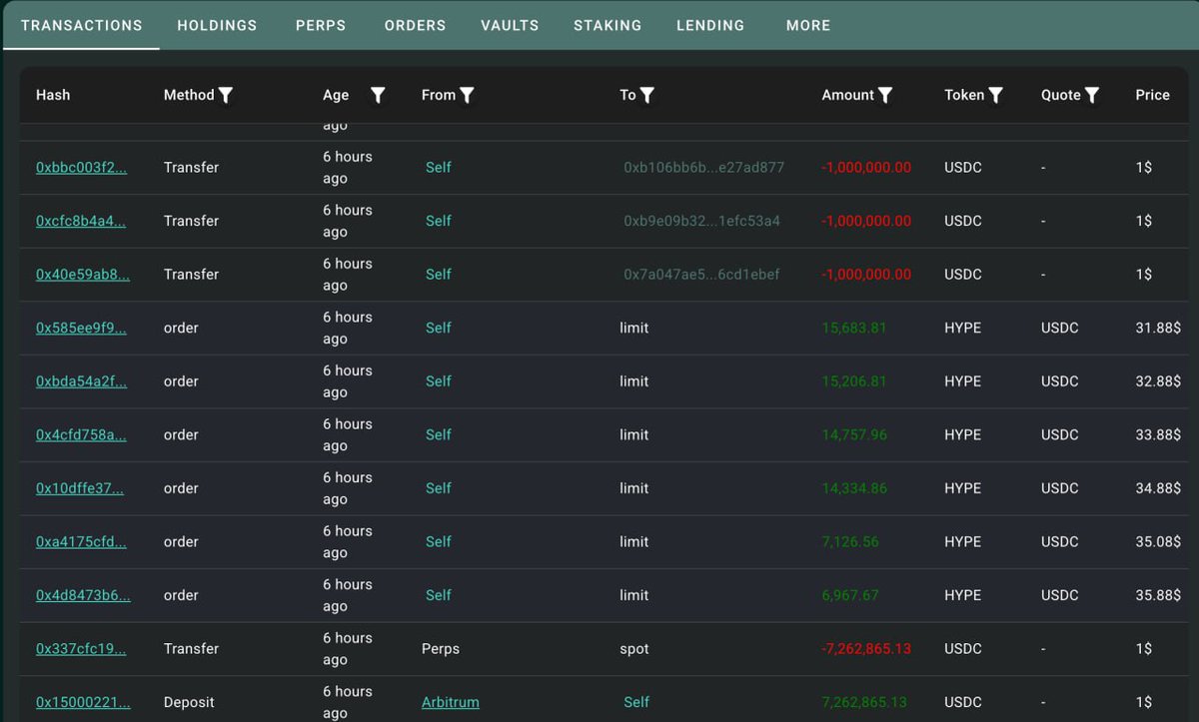View order hash 0x4cfd758a...
Viewport: 1199px width, 722px height.
click(81, 435)
